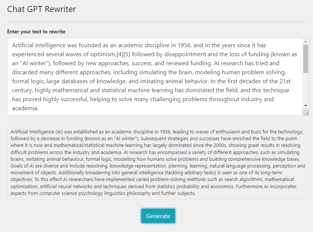The image size is (313, 232).
Task: Click the textarea resize handle corner
Action: click(307, 113)
